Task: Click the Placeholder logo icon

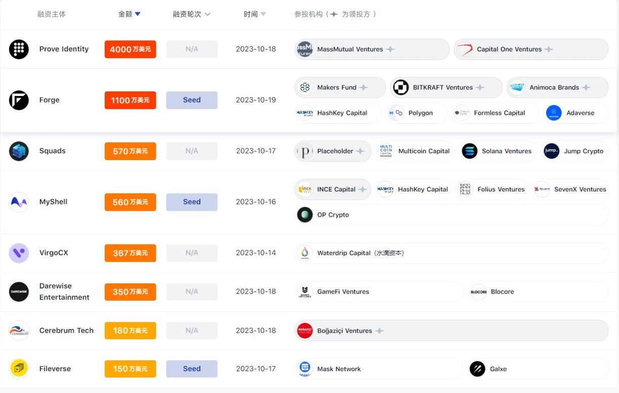Action: [304, 151]
